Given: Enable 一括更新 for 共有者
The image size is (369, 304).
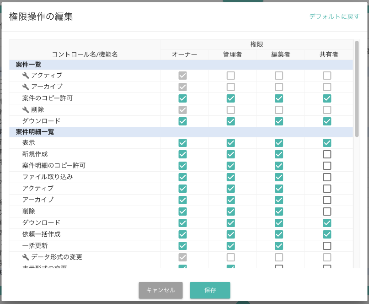Looking at the screenshot, I should pyautogui.click(x=327, y=246).
